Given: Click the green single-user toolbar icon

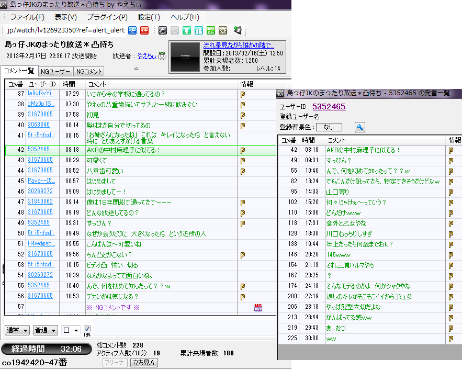Looking at the screenshot, I should [187, 30].
